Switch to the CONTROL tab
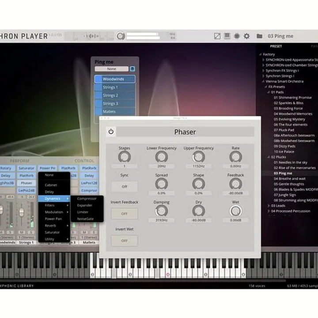 (84, 161)
